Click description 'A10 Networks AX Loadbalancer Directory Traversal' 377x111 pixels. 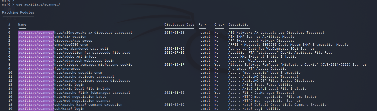point(276,33)
